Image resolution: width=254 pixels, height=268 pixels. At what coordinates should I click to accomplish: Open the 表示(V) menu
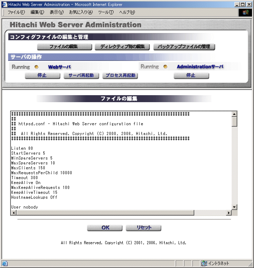[57, 12]
